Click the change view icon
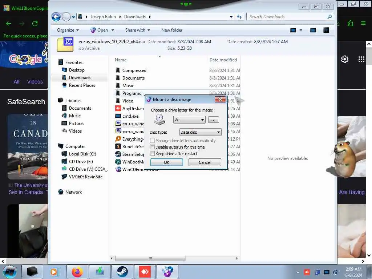This screenshot has width=372, height=279. (x=293, y=30)
